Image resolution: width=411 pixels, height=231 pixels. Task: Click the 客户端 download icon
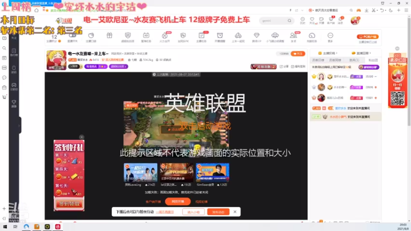pyautogui.click(x=331, y=20)
